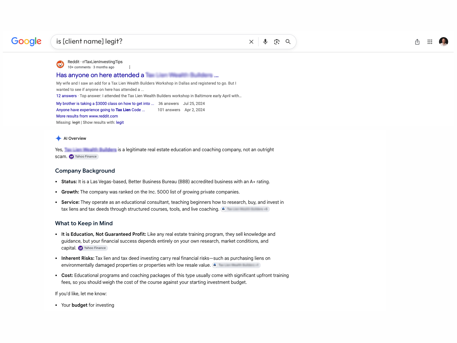457x343 pixels.
Task: Open the '12 answers' link
Action: pos(67,96)
